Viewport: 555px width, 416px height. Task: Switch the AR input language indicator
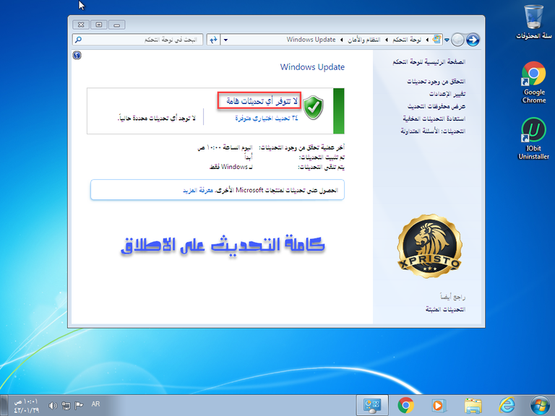click(95, 404)
